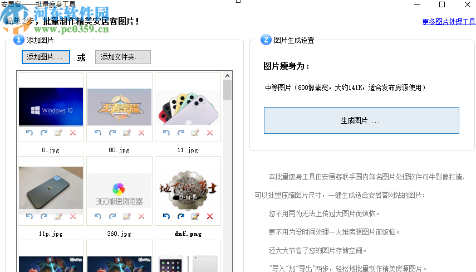
Task: Open edit for dnf.png
Action: coord(195,216)
